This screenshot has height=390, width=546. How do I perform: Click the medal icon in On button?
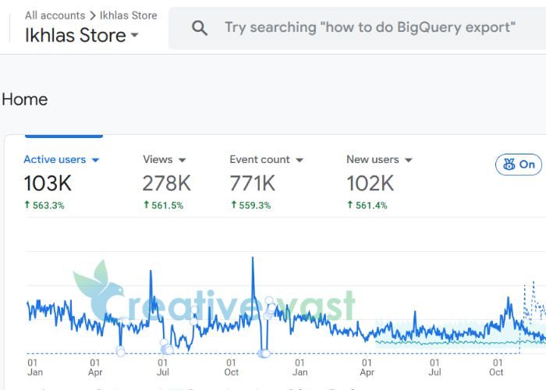tap(509, 165)
